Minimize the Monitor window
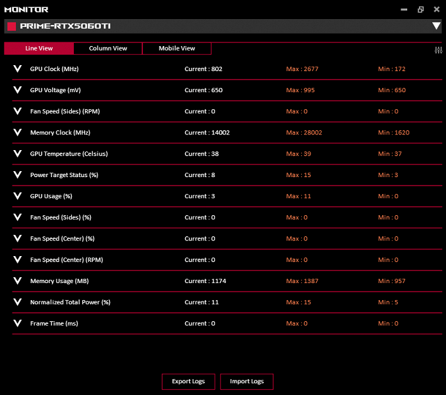The image size is (446, 395). pos(404,10)
